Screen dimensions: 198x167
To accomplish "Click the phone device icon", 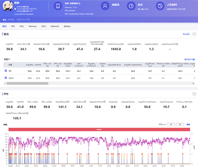I will 57,6.
